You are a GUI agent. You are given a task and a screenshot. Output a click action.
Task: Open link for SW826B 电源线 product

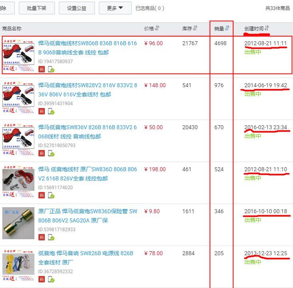[x=86, y=258]
